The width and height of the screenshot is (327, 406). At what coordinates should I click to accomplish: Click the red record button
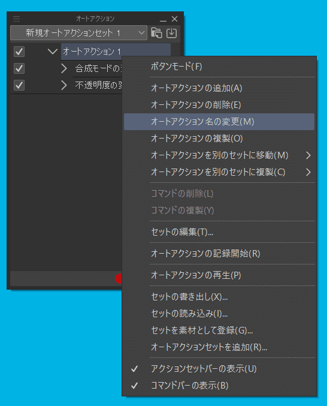[119, 278]
